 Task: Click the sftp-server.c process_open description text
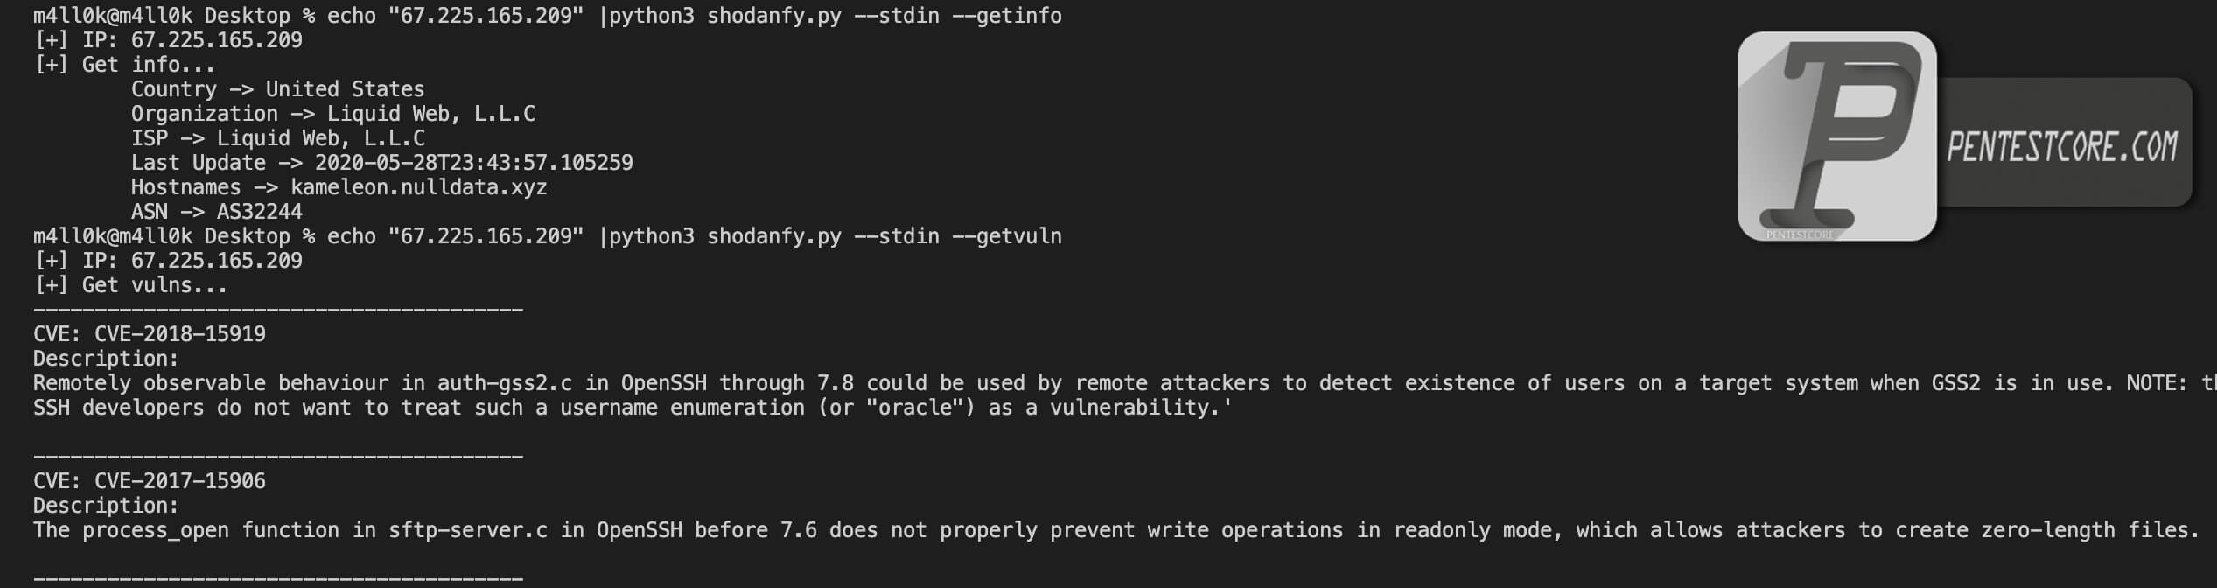(x=1116, y=530)
